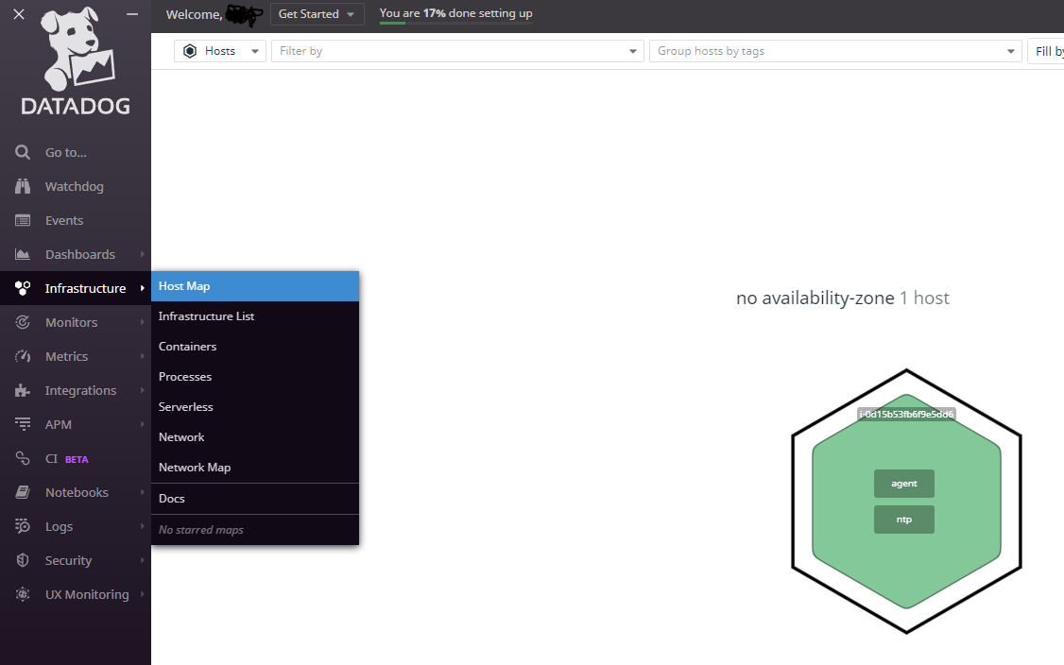Click host label i-0d15b53fb6f9e5dd6
This screenshot has height=665, width=1064.
(906, 414)
